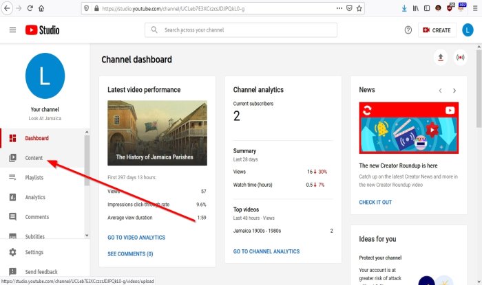Image resolution: width=482 pixels, height=285 pixels.
Task: Click the Search across your channel field
Action: point(241,30)
